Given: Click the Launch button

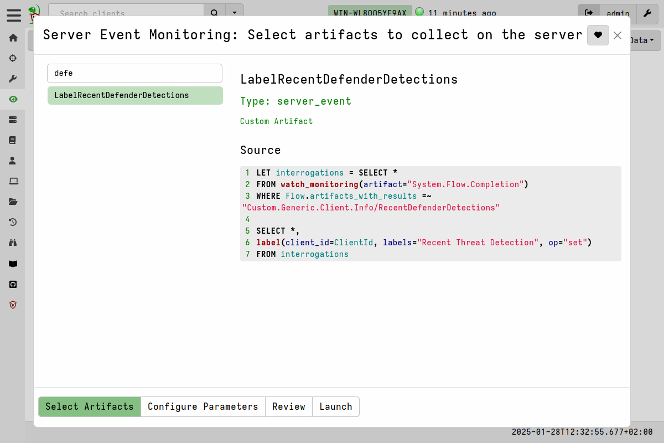Looking at the screenshot, I should coord(335,406).
